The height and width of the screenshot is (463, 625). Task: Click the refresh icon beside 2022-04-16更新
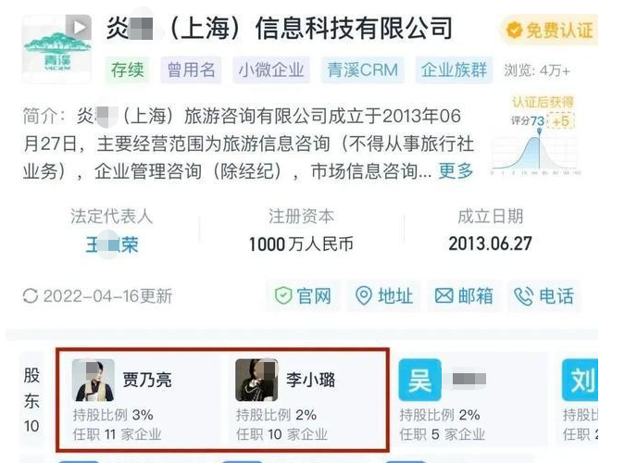(x=31, y=296)
